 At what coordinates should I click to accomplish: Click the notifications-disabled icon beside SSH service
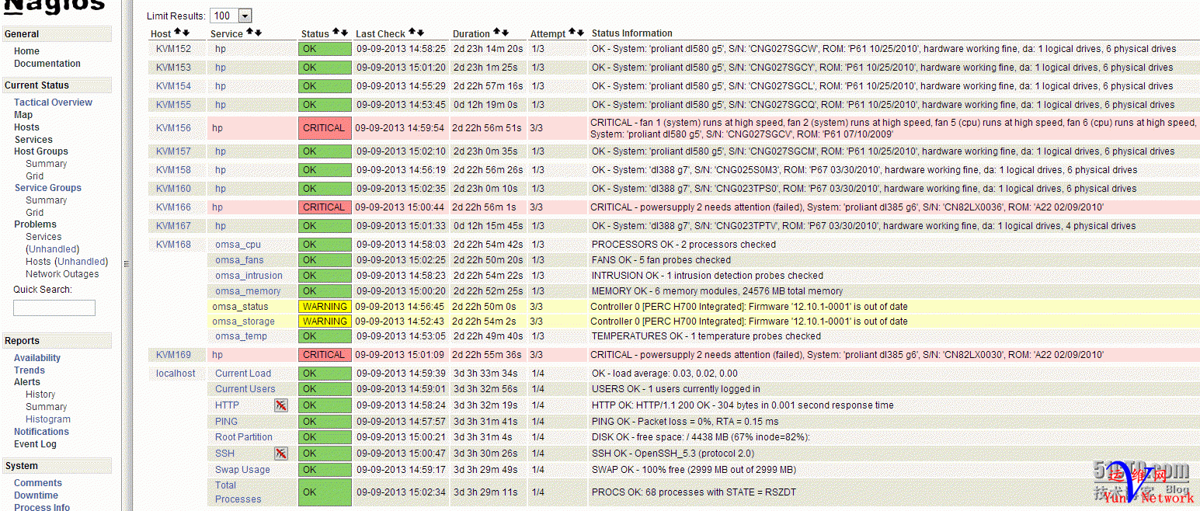281,454
